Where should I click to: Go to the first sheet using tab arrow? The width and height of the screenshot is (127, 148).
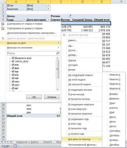[x=2, y=142]
